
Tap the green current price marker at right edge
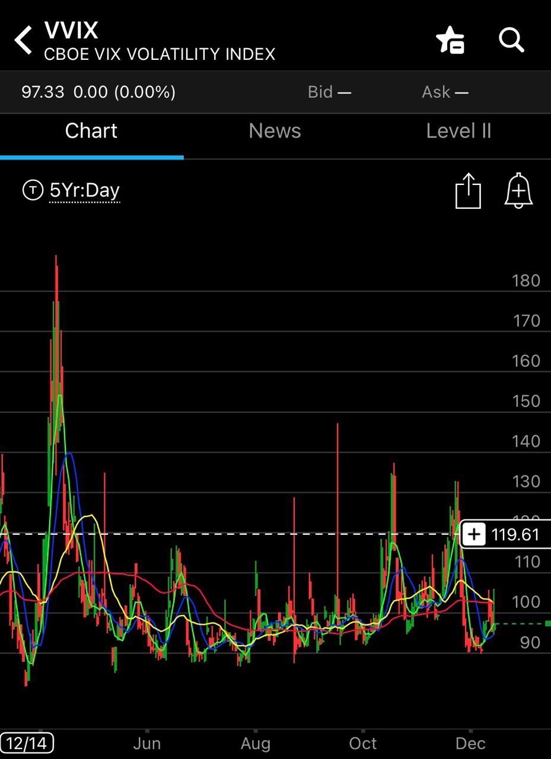547,623
